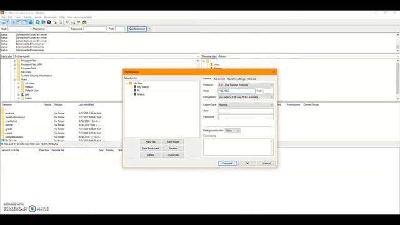Viewport: 400px width, 225px height.
Task: Open the Transfer menu
Action: (27, 17)
